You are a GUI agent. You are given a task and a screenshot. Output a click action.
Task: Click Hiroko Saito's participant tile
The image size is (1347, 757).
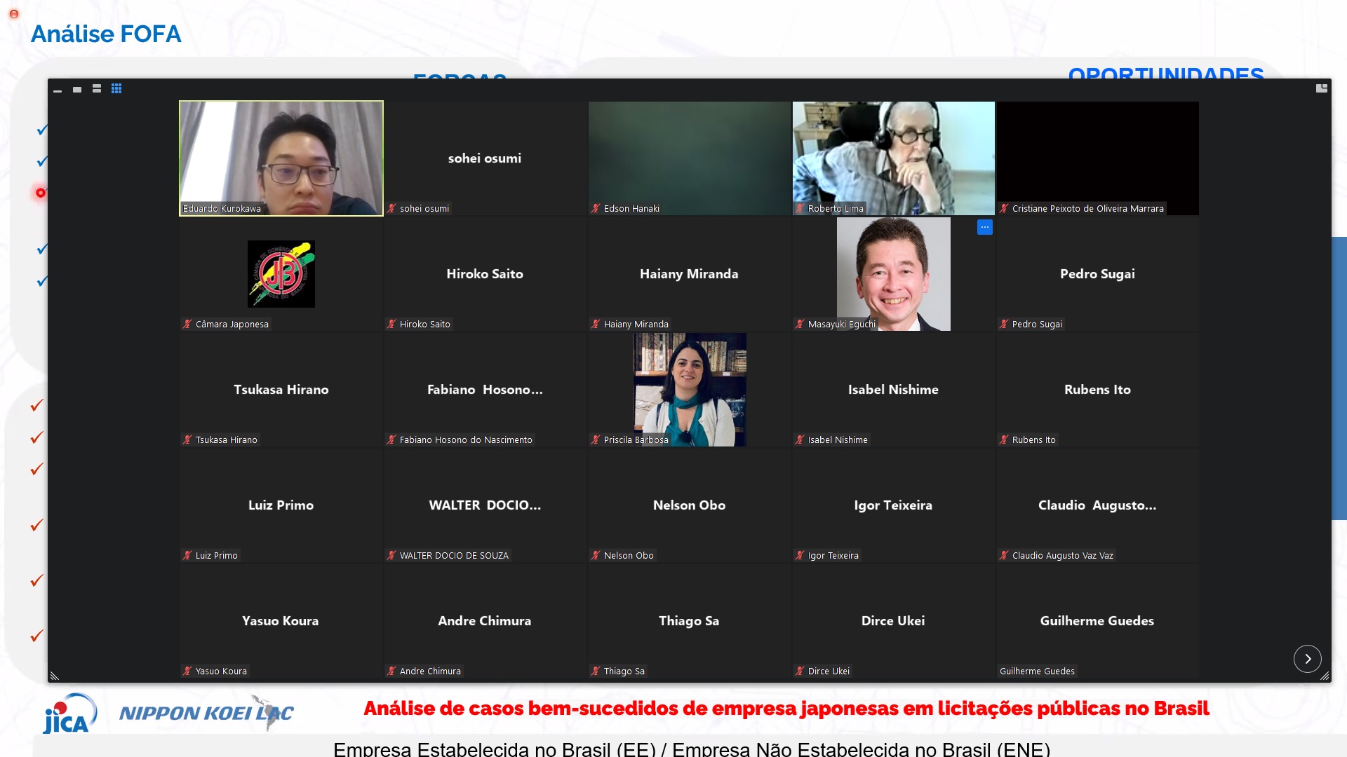point(485,273)
